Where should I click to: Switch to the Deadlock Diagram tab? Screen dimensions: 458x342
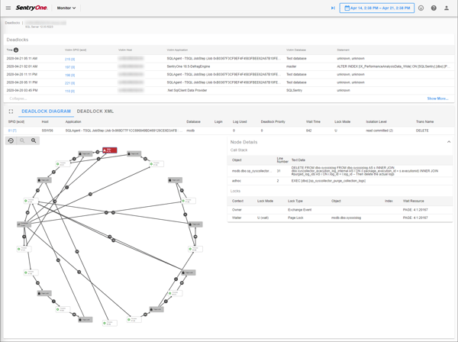click(46, 111)
